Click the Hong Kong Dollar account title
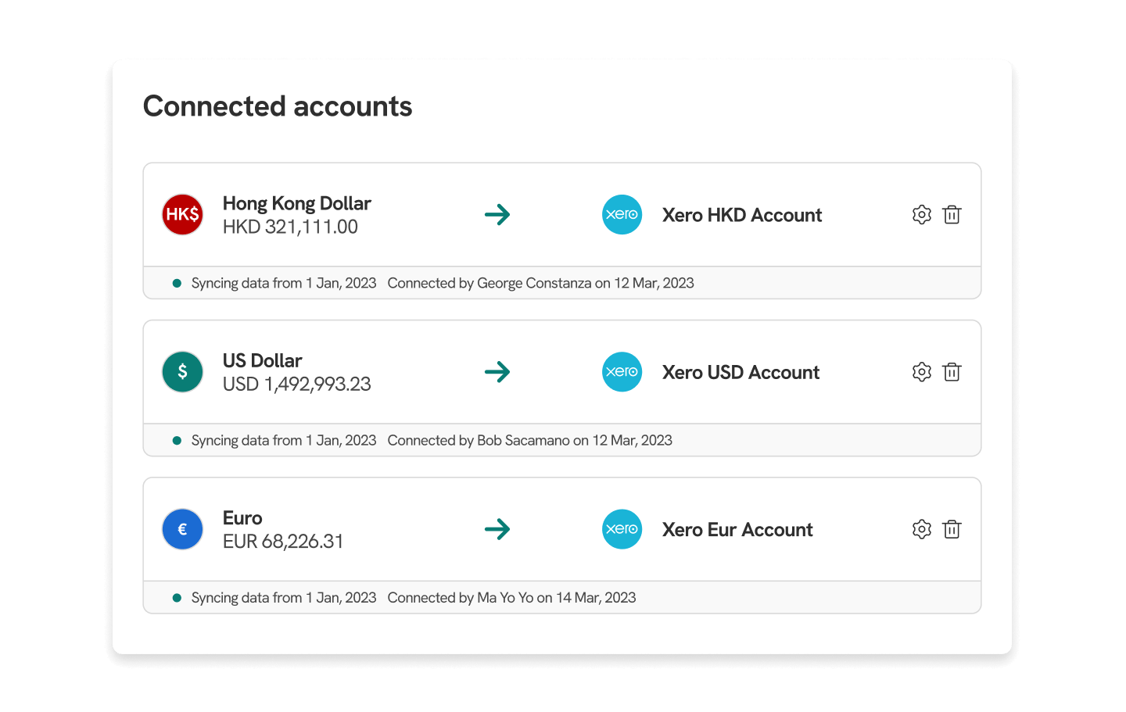The image size is (1126, 712). point(296,204)
